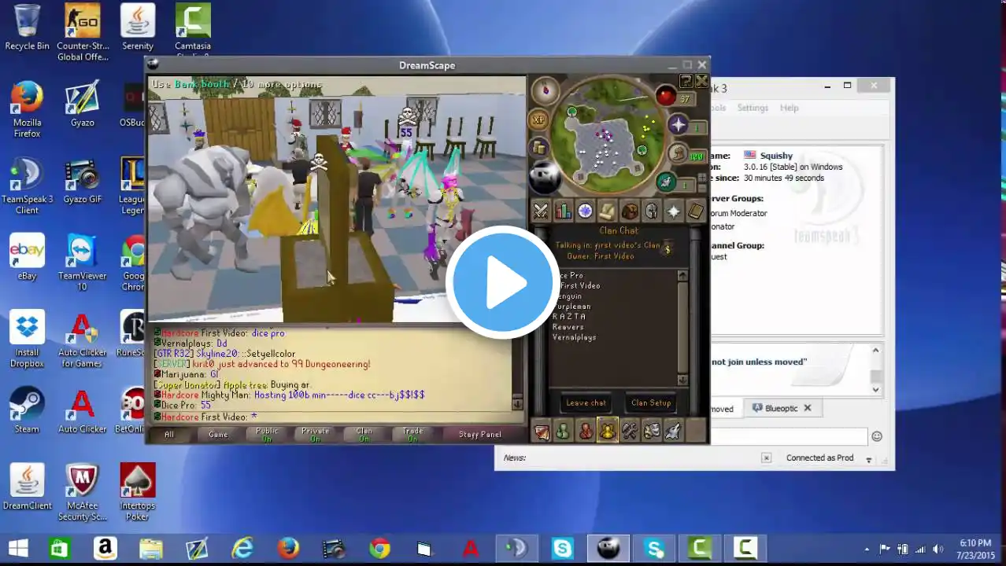Switch the chatbox to the All tab
Screen dimensions: 1006x566
pyautogui.click(x=168, y=434)
